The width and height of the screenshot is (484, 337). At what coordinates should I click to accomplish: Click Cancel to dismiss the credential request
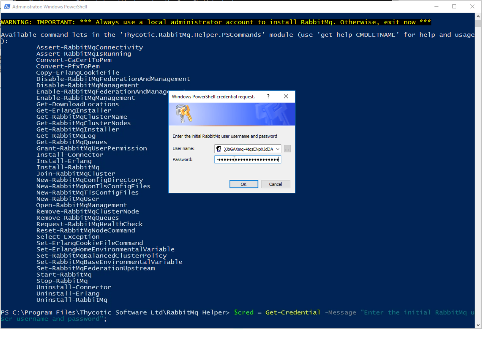[x=275, y=184]
